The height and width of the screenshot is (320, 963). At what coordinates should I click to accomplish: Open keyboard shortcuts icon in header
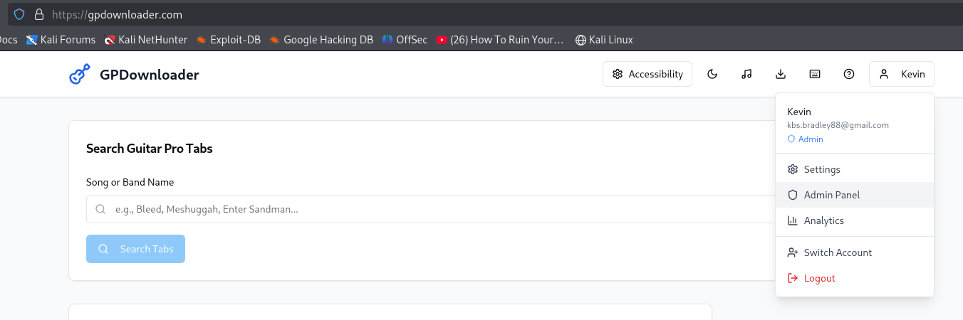[814, 75]
